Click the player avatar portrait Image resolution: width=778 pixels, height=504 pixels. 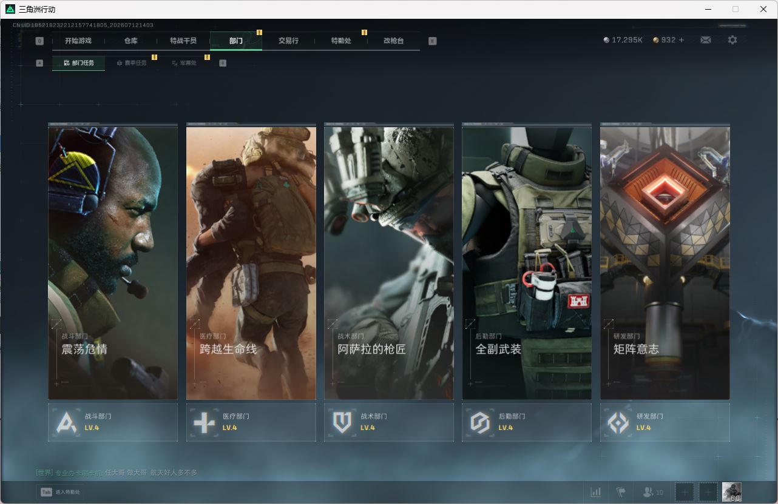point(731,492)
